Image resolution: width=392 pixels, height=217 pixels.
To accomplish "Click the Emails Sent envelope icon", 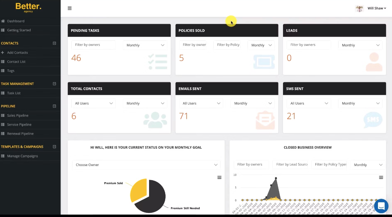I will point(265,119).
